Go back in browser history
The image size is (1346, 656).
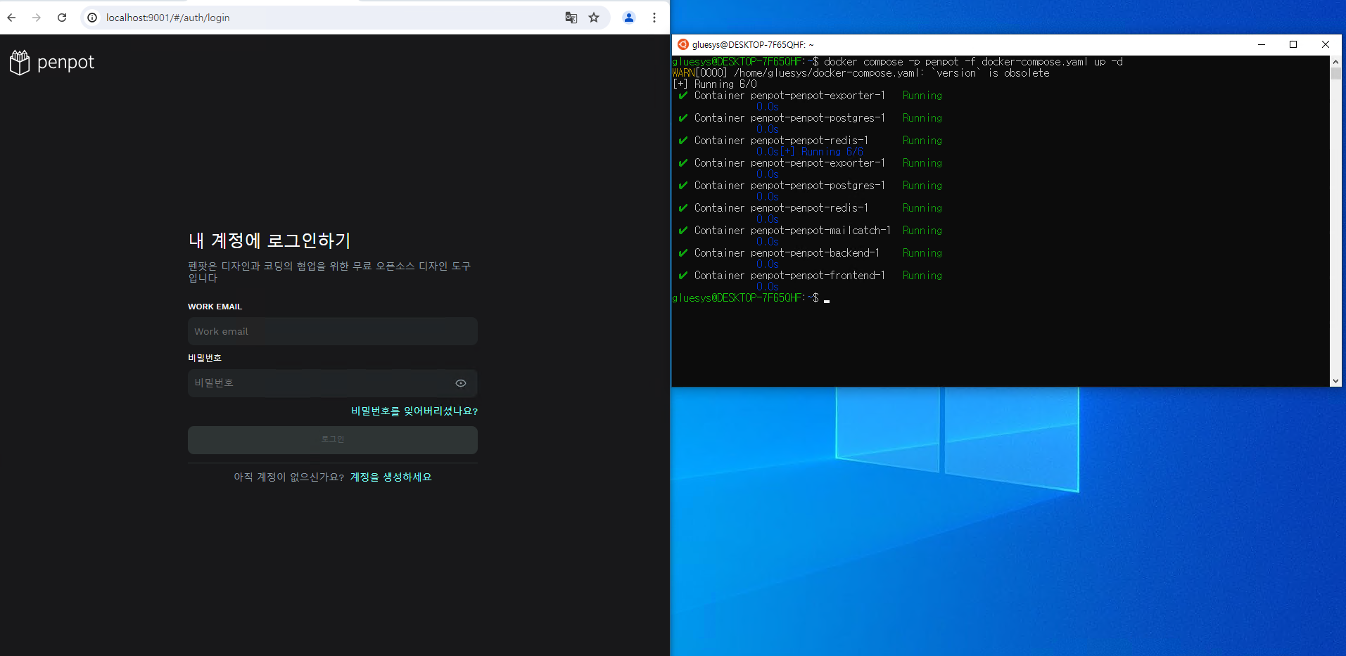coord(11,18)
